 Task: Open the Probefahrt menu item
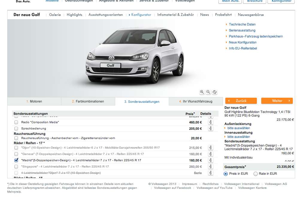223,15
